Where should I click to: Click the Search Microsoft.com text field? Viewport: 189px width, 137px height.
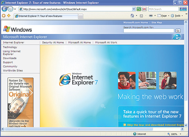149,31
